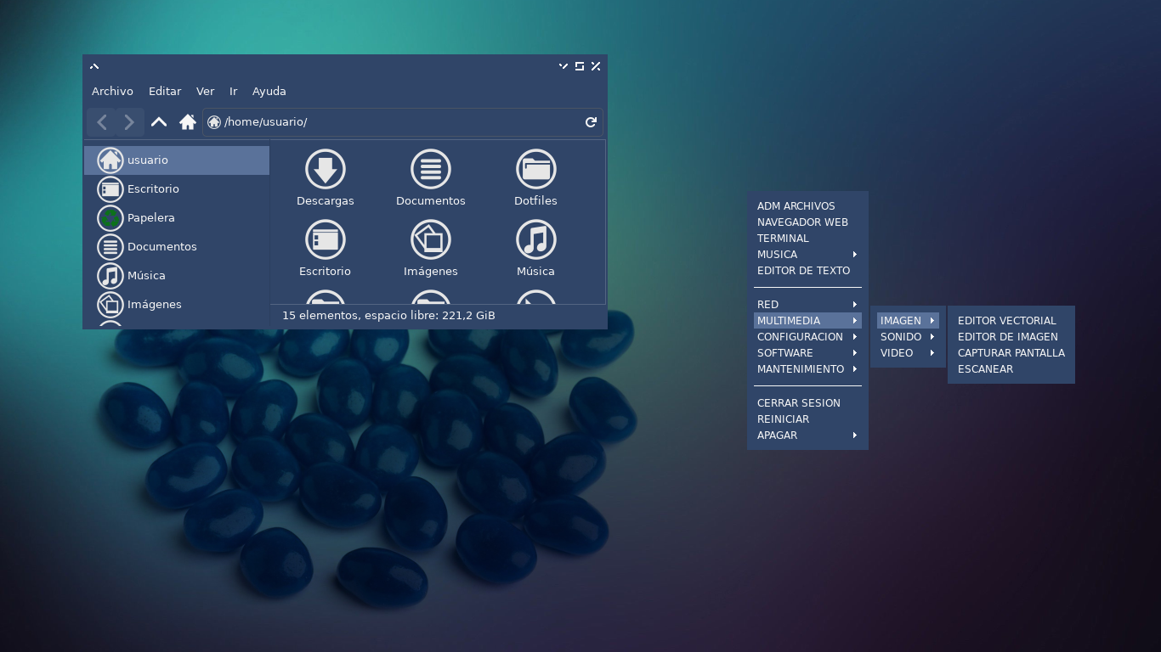The width and height of the screenshot is (1161, 652).
Task: Launch NAVEGADOR WEB from desktop menu
Action: (x=807, y=222)
